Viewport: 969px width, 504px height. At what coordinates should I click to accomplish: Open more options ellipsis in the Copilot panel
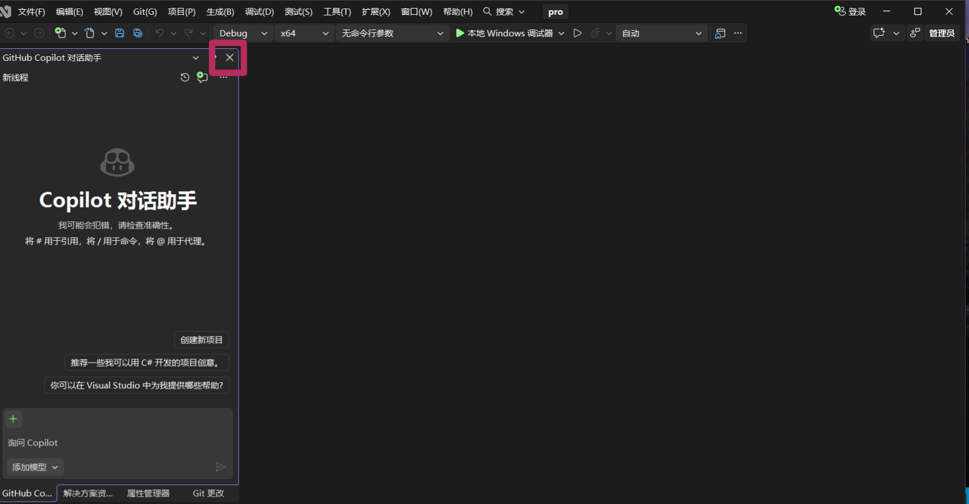(224, 78)
